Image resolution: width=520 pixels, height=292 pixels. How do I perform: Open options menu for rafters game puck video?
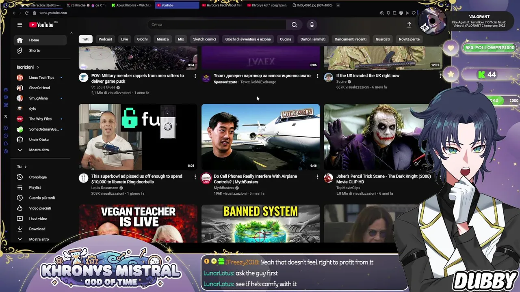pos(195,76)
